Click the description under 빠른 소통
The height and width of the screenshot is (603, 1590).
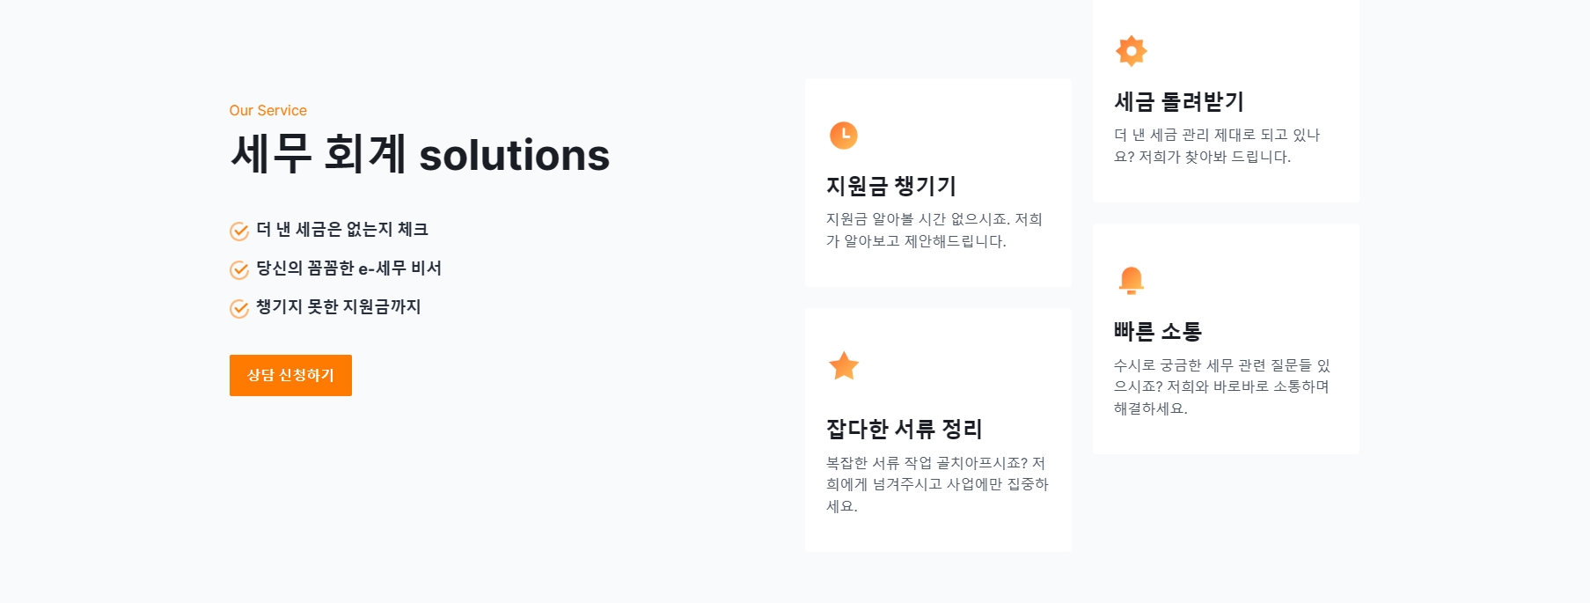[1221, 386]
